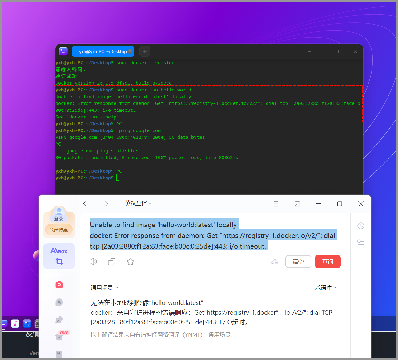Favorite this translation with the star icon
The height and width of the screenshot is (360, 398).
click(x=130, y=262)
